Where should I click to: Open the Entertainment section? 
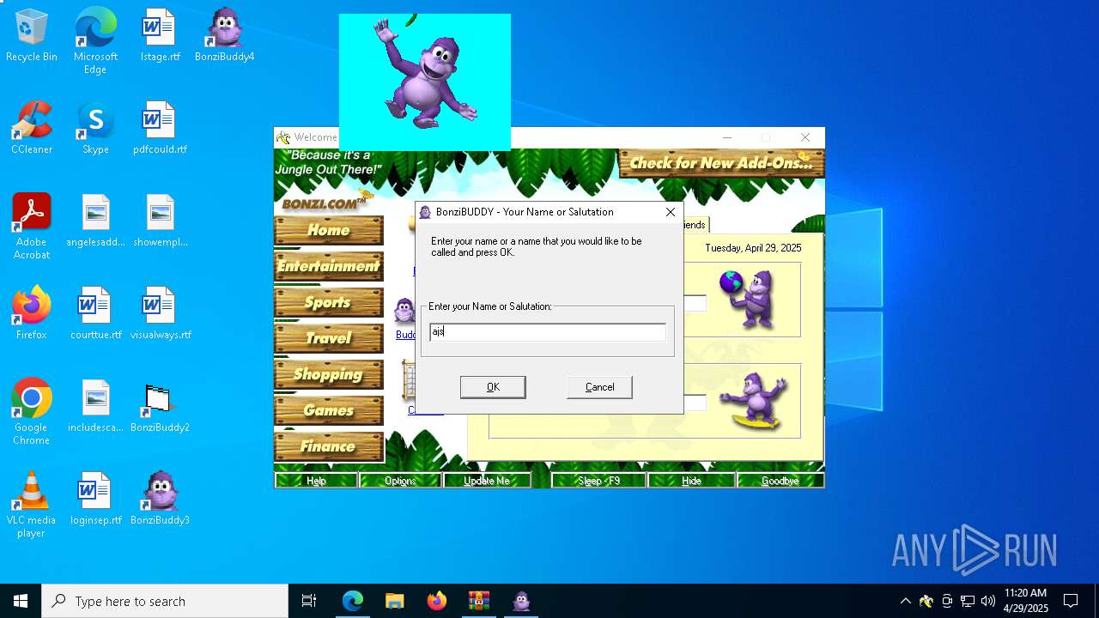pos(329,266)
